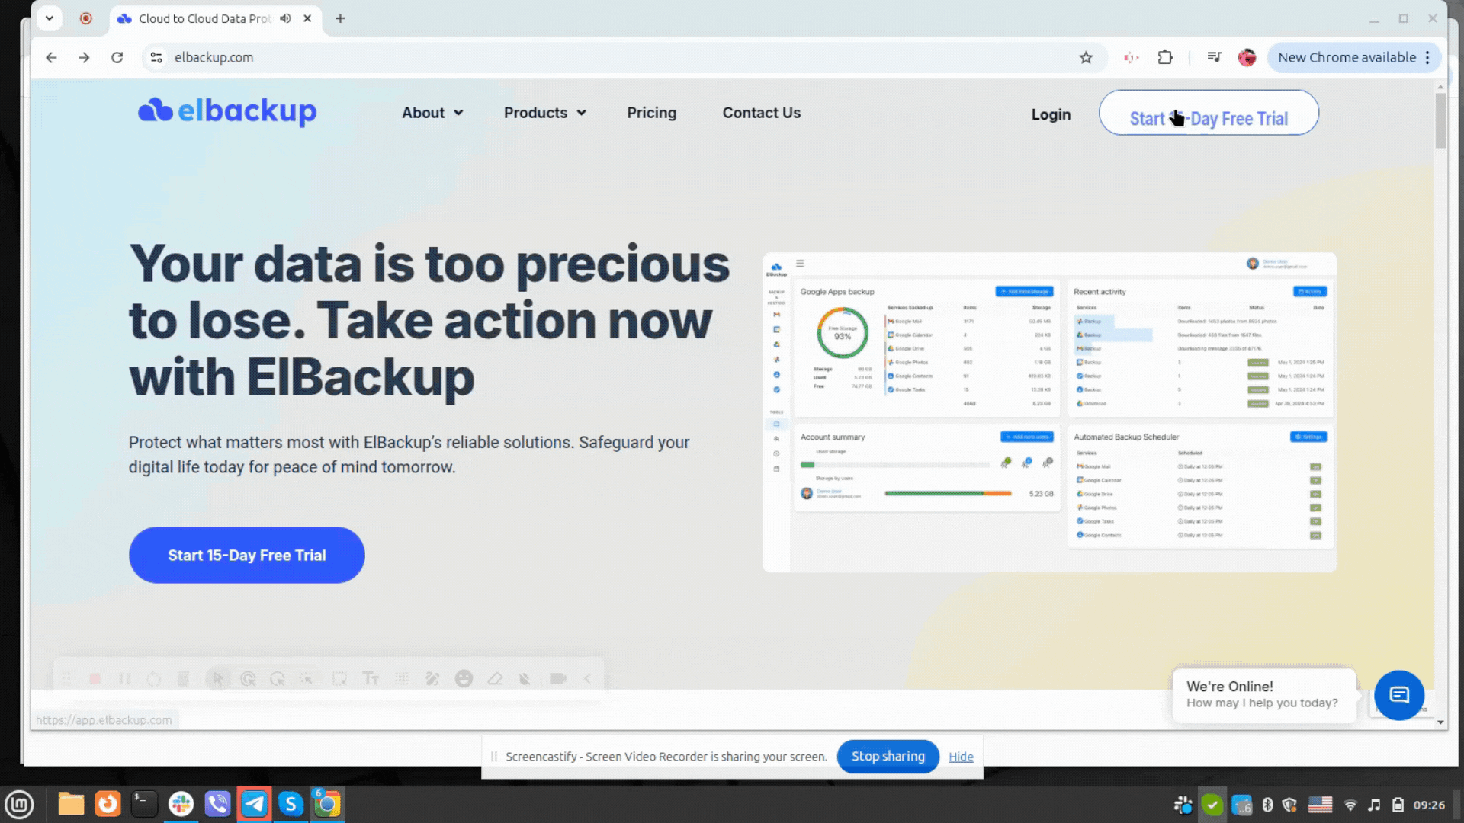
Task: Mute the tab audio speaker icon
Action: tap(285, 18)
